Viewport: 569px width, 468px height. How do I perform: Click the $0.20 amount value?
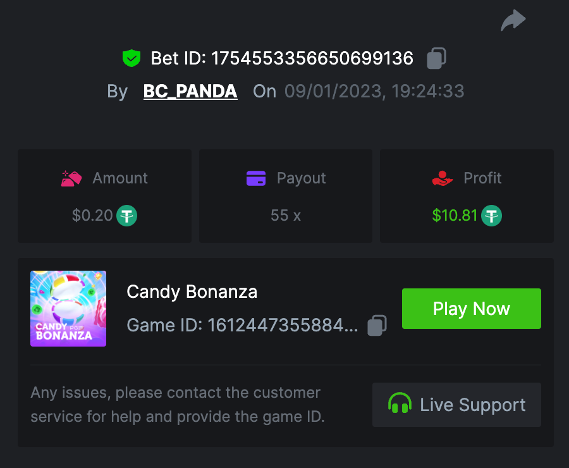coord(92,216)
